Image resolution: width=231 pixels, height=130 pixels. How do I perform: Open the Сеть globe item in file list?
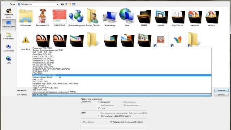127,18
